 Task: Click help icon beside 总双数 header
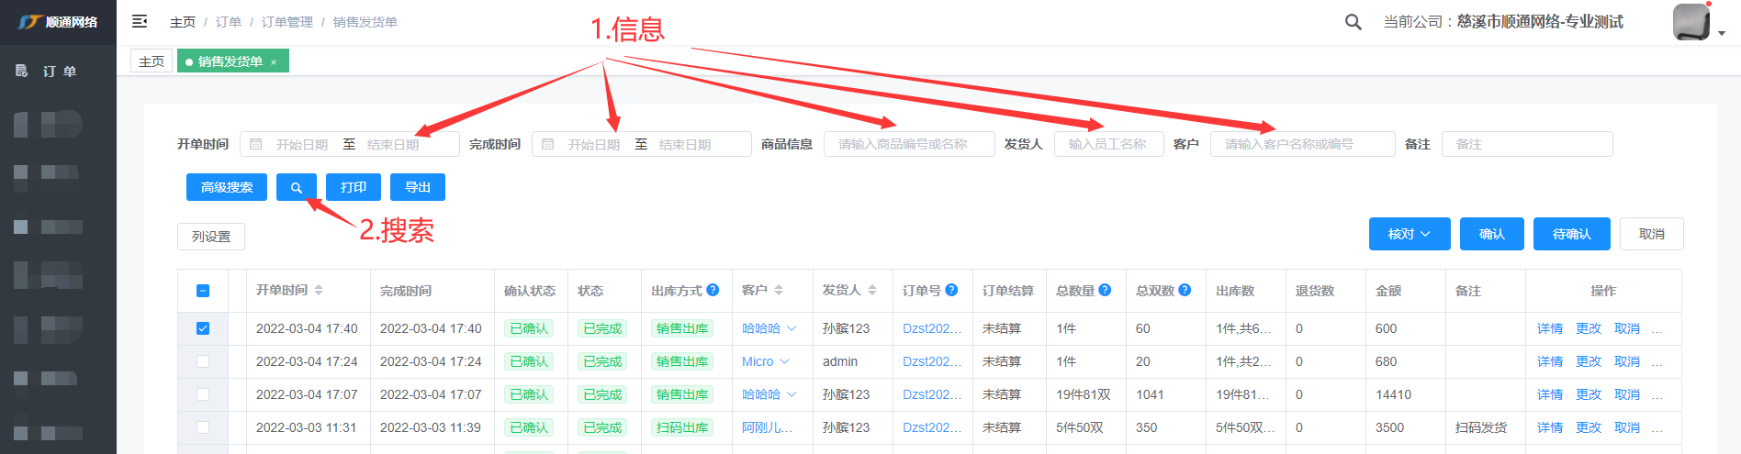pos(1185,290)
